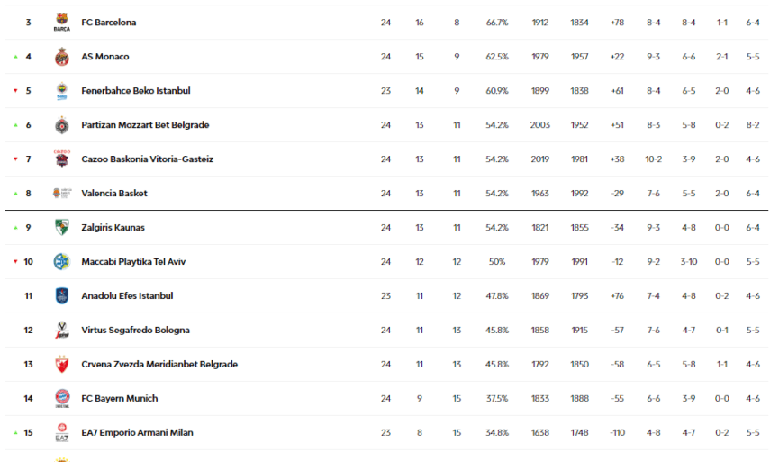Click the Zalgiris Kaunas green logo
Screen dimensions: 770x462
[61, 228]
